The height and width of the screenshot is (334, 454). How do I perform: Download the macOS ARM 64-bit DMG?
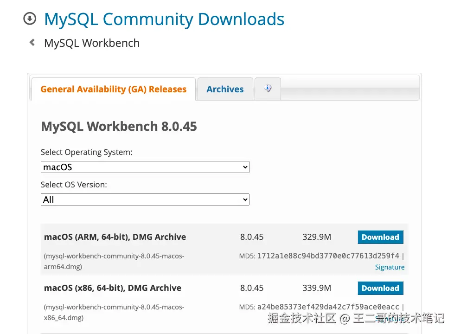pos(380,237)
